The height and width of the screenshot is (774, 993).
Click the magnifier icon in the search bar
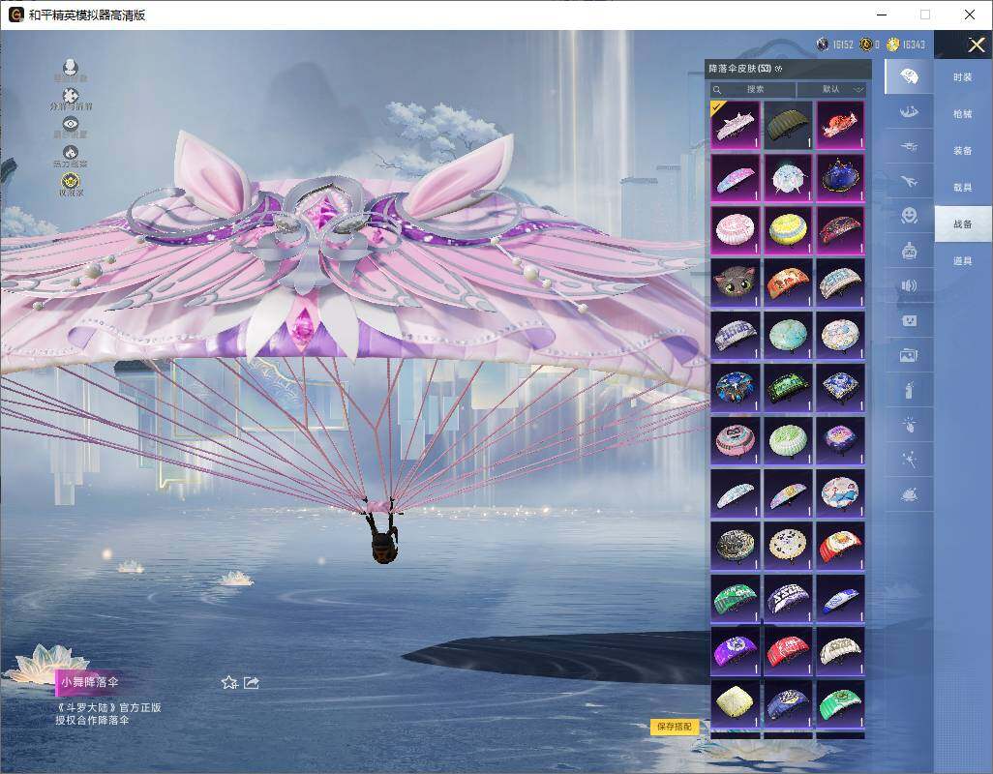tap(717, 90)
